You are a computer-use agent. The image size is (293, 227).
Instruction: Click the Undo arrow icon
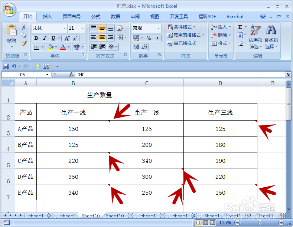click(14, 66)
